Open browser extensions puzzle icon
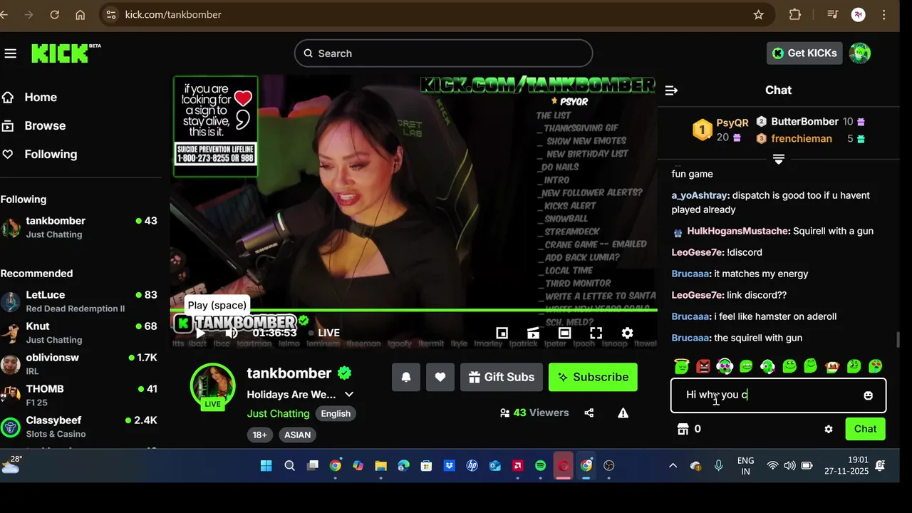Viewport: 912px width, 513px height. coord(795,14)
